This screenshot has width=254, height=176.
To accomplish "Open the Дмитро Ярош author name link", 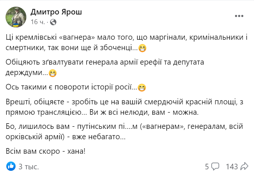I will click(x=56, y=12).
